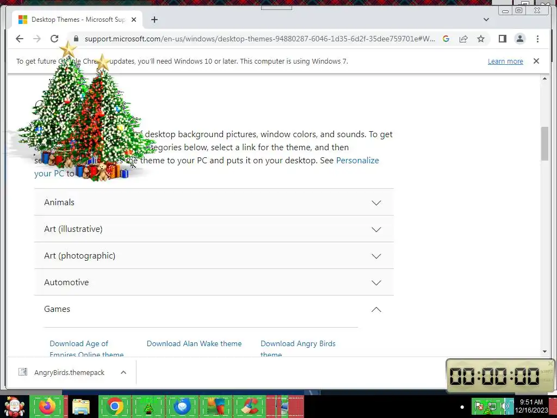The width and height of the screenshot is (557, 418).
Task: Follow the Learn more link
Action: (x=505, y=61)
